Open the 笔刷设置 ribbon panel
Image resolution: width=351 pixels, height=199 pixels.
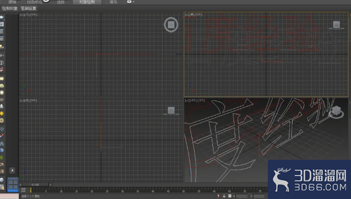(28, 8)
